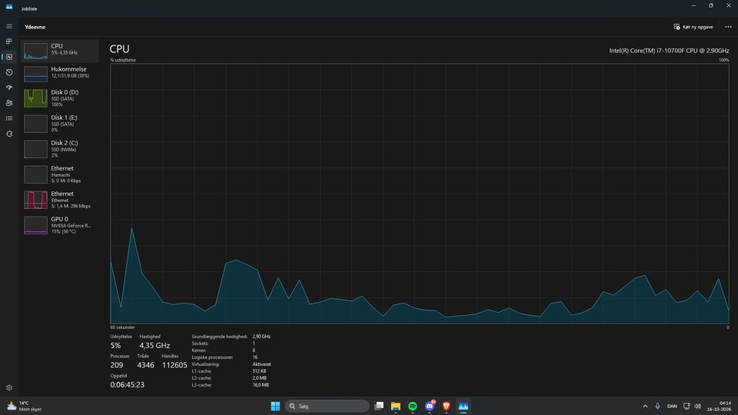Click the Virtualisering Aktiveret value
The image size is (738, 415).
click(x=261, y=364)
